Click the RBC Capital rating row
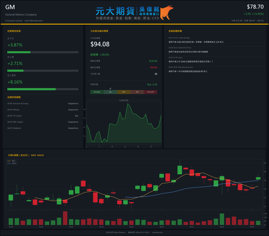Viewport: 269px width, 236px height. point(43,122)
